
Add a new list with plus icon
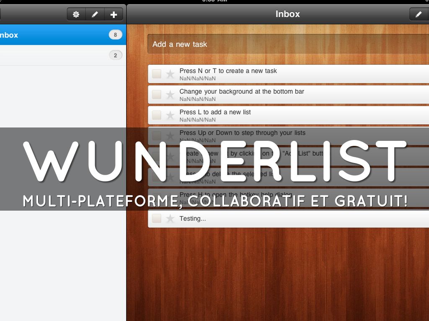point(114,15)
